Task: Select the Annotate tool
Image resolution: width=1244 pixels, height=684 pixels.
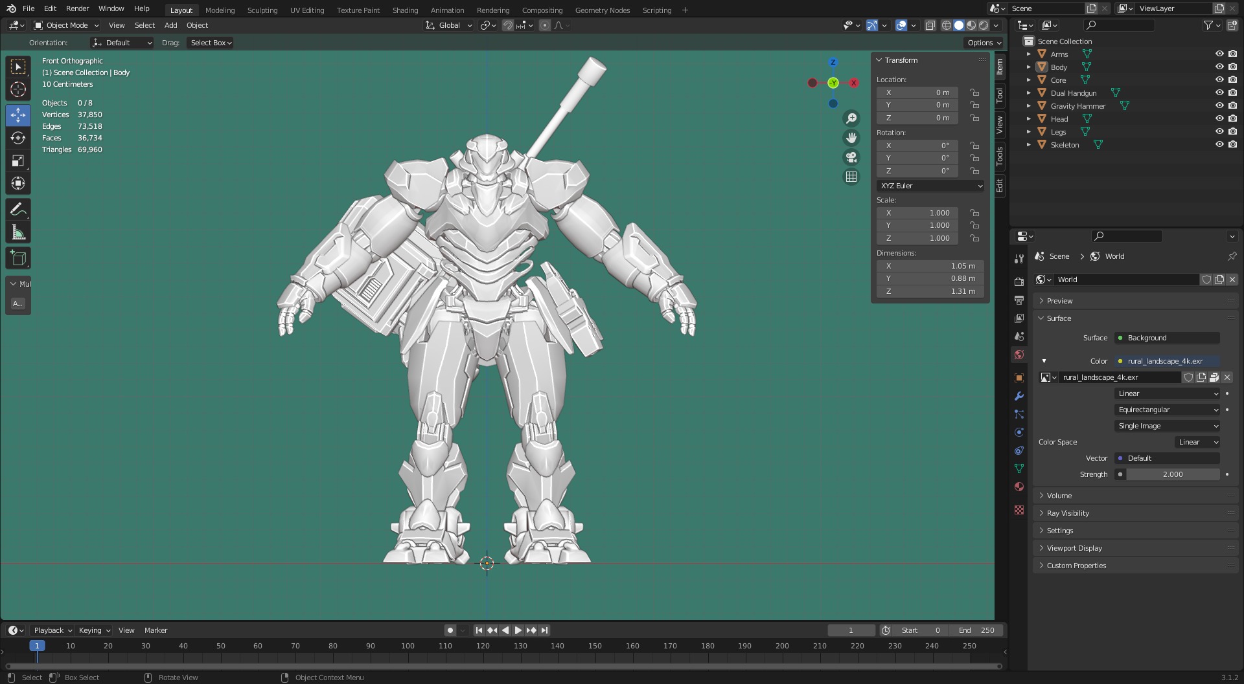Action: (18, 209)
